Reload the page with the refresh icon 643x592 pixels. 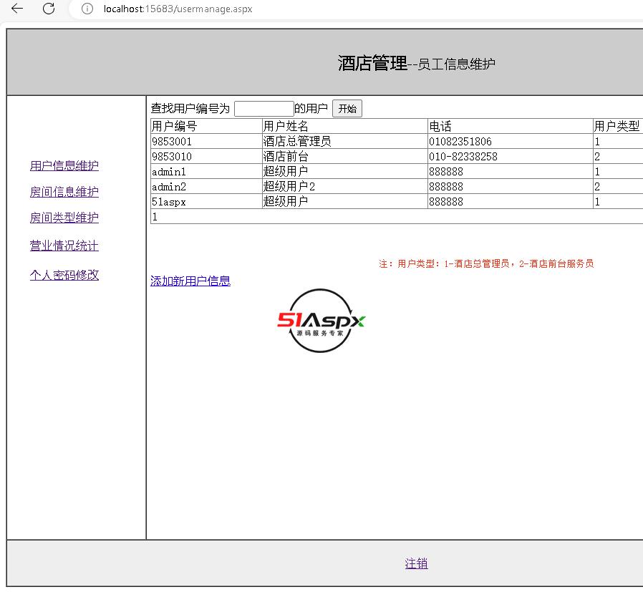coord(49,9)
